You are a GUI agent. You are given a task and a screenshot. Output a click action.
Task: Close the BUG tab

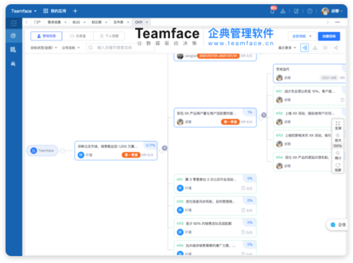84,22
